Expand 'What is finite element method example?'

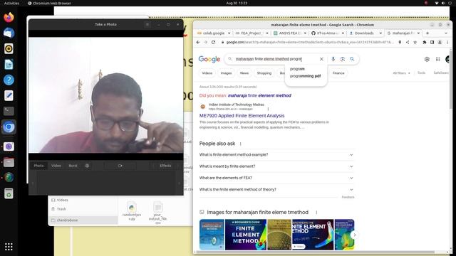click(276, 155)
